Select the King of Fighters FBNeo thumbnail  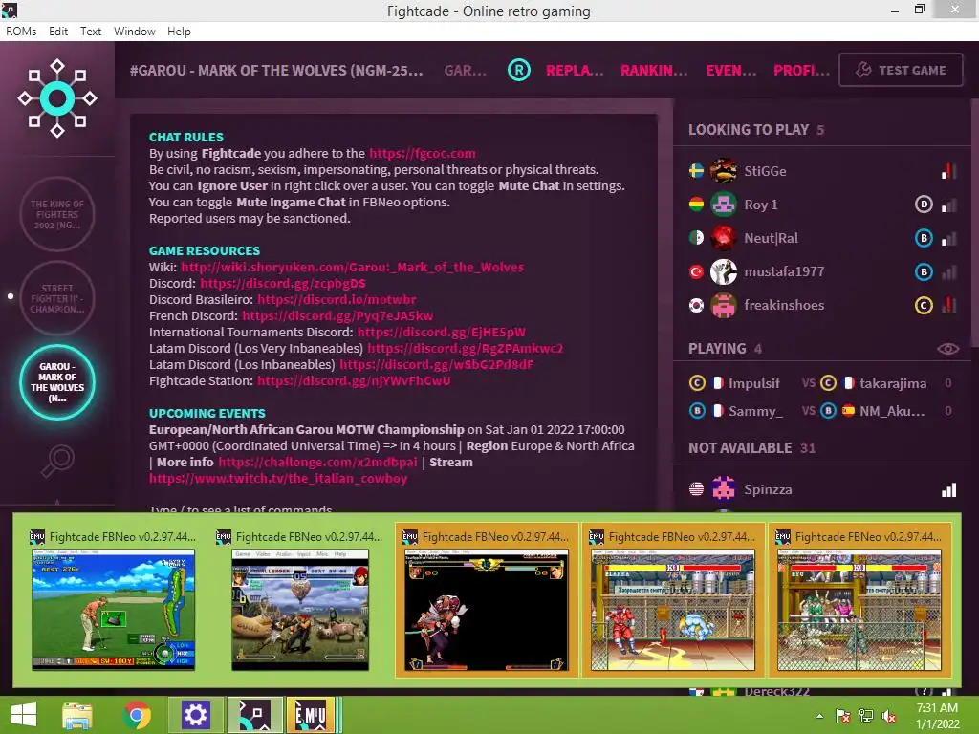point(299,600)
